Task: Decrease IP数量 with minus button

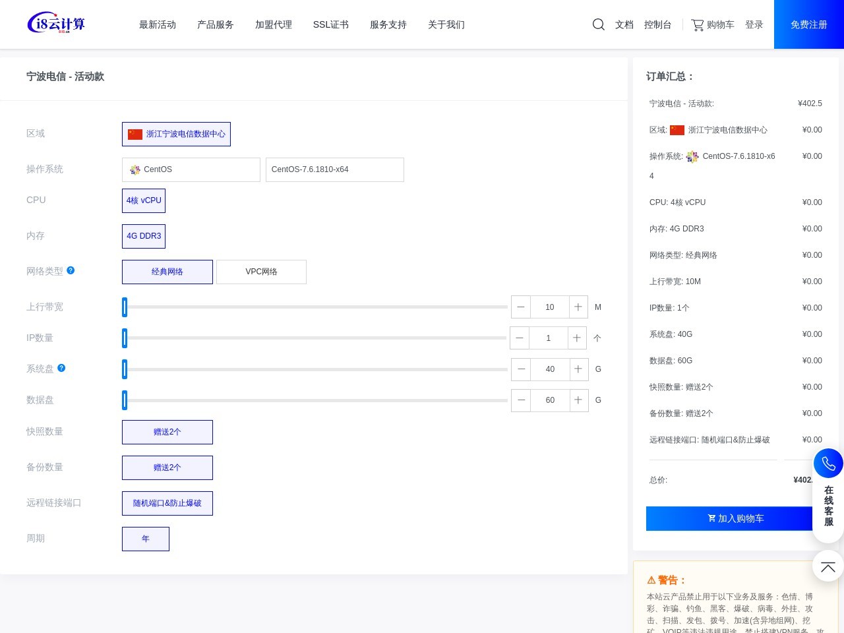Action: point(520,338)
